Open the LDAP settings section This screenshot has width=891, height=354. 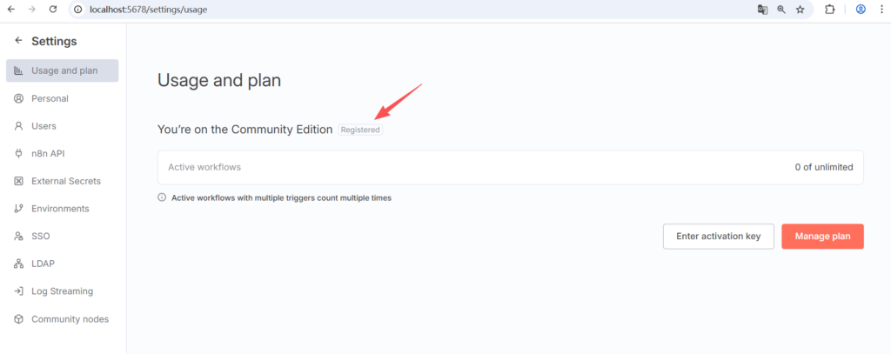[44, 264]
